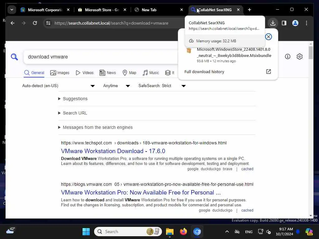319x239 pixels.
Task: Open the clock showing 9:17 AM
Action: 284,232
